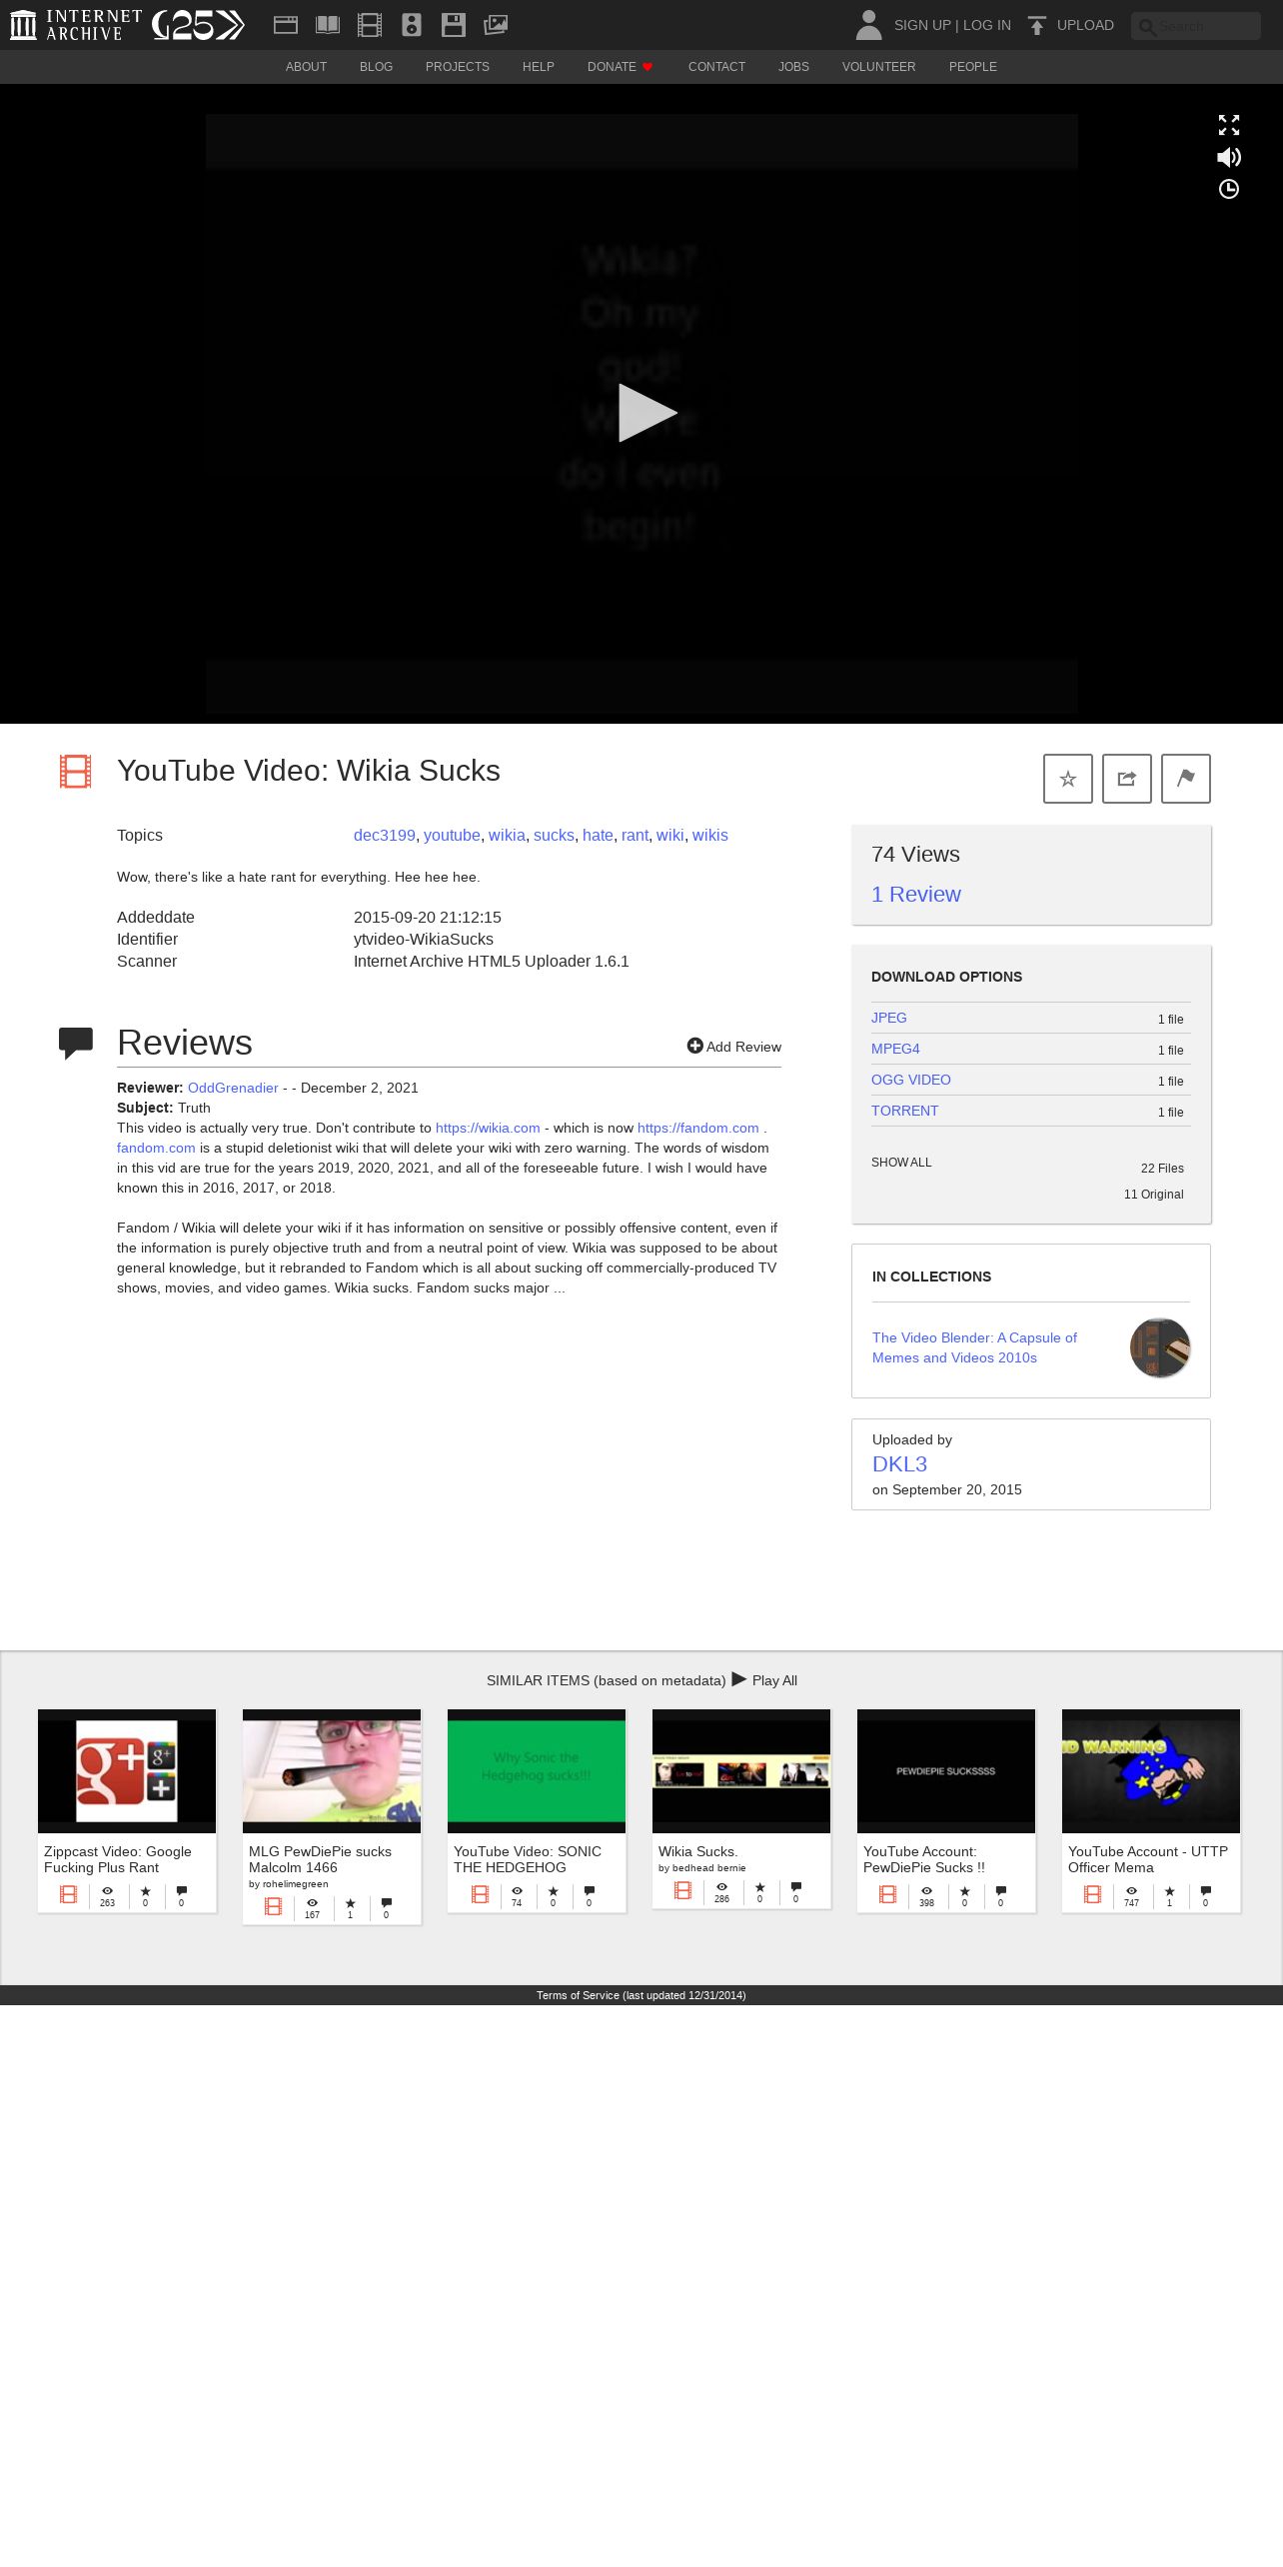Image resolution: width=1283 pixels, height=2567 pixels.
Task: Open the 1 Review link
Action: 916,895
